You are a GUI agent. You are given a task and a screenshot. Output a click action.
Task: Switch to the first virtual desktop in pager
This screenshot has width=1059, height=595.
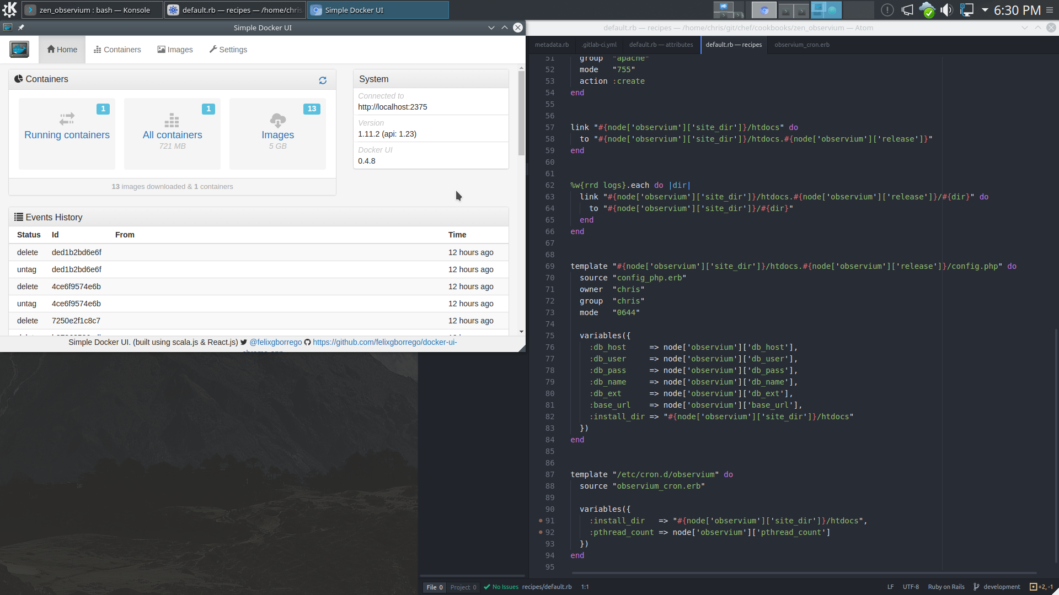point(729,10)
